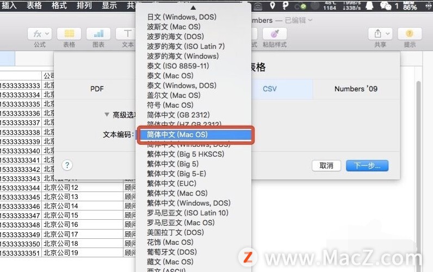Open dropdown arrow beside 共享 button
Viewport: 433px width, 272px height.
click(x=387, y=34)
